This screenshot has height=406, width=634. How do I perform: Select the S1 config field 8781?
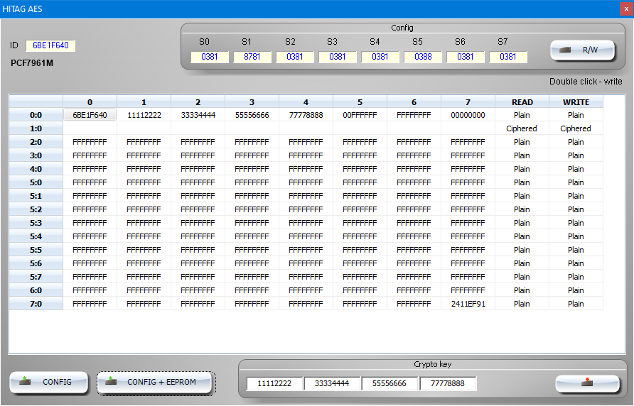(x=252, y=57)
